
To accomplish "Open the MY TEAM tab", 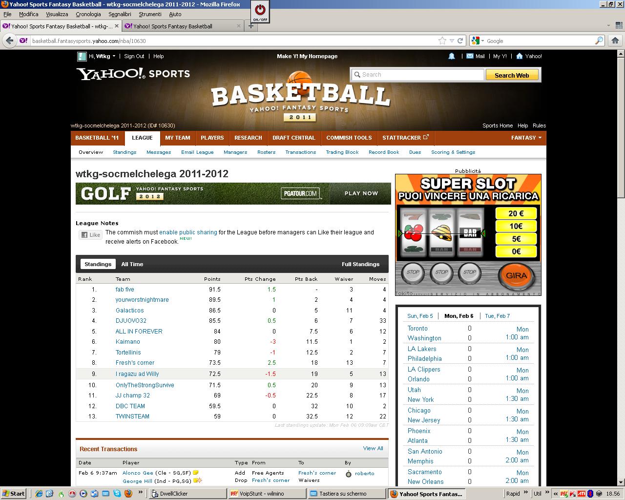I will point(177,138).
